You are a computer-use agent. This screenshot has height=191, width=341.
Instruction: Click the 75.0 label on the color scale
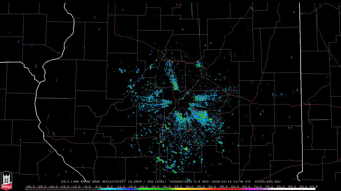point(269,186)
